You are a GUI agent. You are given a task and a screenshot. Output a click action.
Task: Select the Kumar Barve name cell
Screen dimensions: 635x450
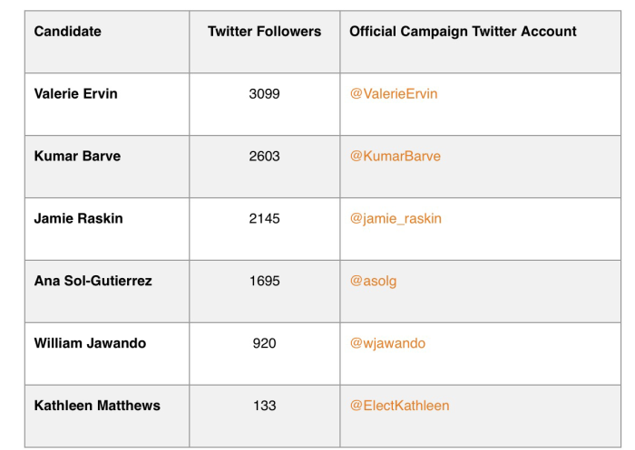pos(77,156)
